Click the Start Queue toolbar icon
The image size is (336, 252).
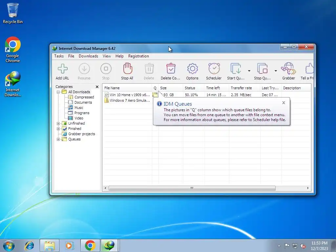coord(236,69)
